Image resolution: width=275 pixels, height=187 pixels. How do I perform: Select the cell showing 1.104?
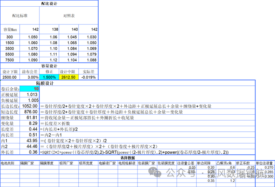69,60
